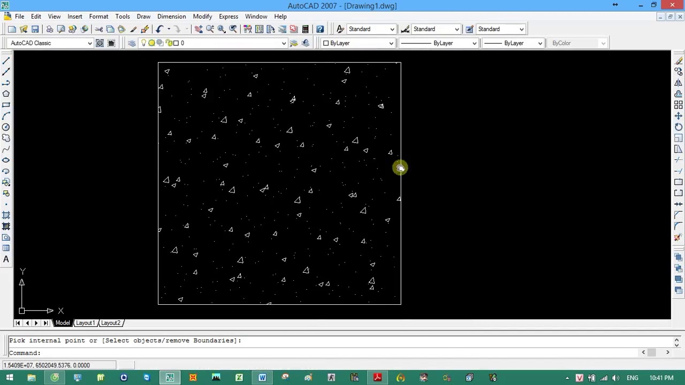
Task: Switch to the Layout1 tab
Action: pos(85,322)
